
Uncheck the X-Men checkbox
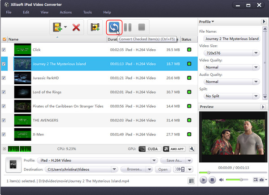4,134
